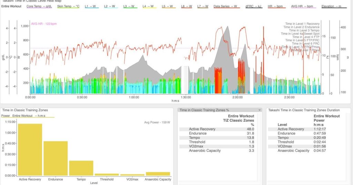The image size is (353, 185).
Task: Select the Tempo bar in the bar chart
Action: point(81,168)
